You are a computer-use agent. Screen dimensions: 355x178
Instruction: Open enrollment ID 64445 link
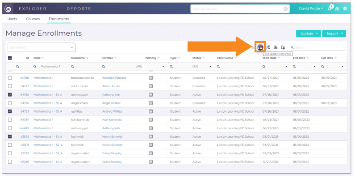[x=25, y=128]
